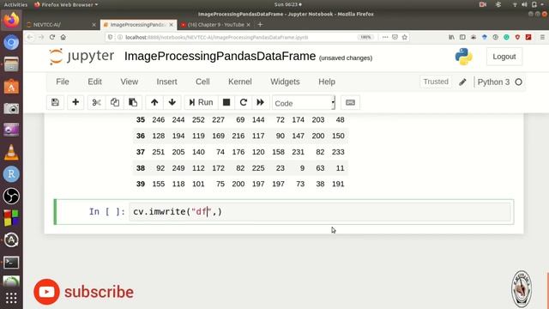Click cell value 251 in row 37

[158, 152]
